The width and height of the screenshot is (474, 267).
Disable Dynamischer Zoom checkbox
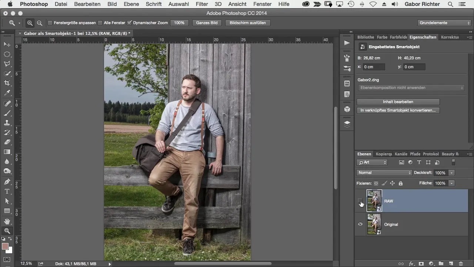pos(130,23)
